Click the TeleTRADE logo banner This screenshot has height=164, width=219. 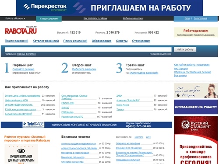(x=33, y=125)
